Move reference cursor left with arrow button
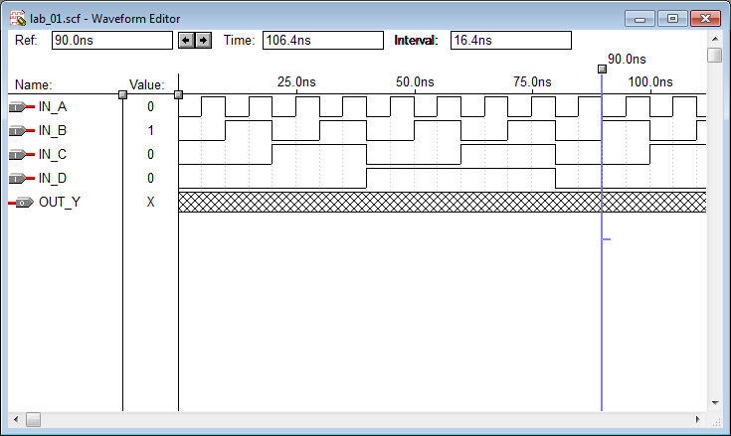The height and width of the screenshot is (436, 731). point(187,41)
